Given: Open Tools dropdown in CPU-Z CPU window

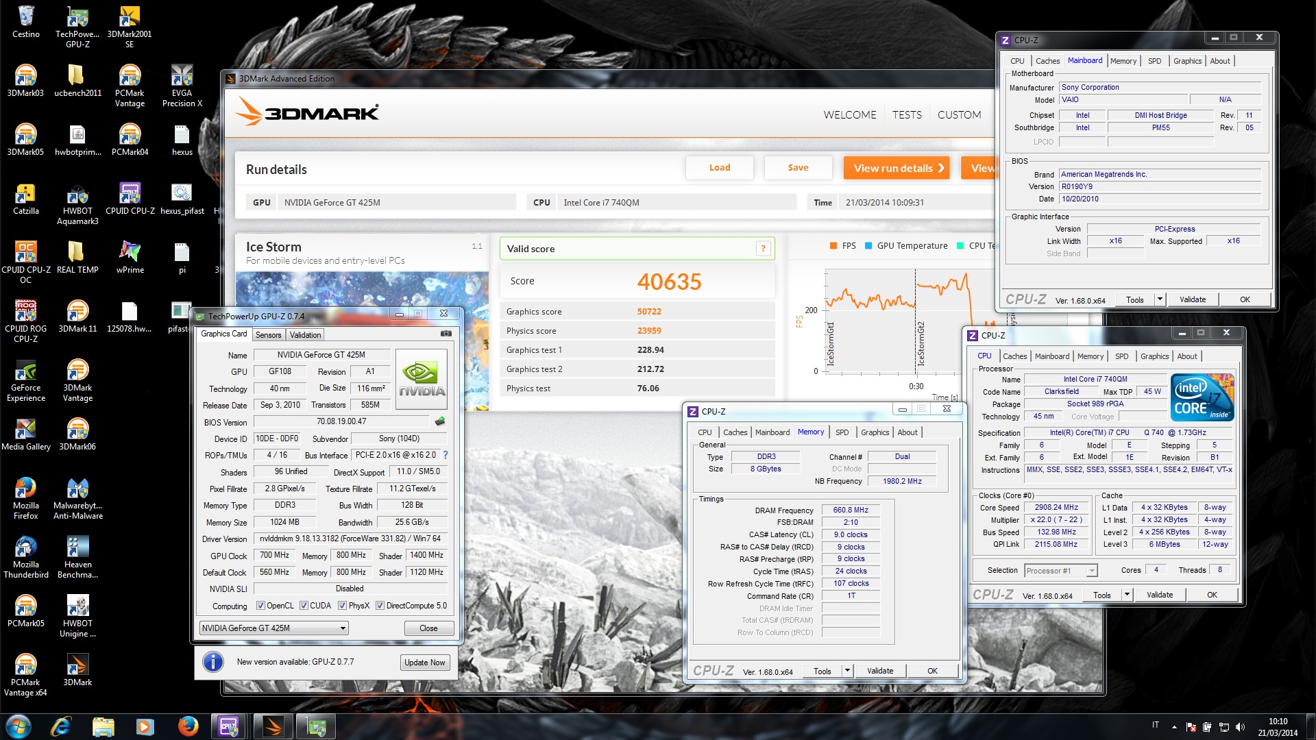Looking at the screenshot, I should 1127,595.
